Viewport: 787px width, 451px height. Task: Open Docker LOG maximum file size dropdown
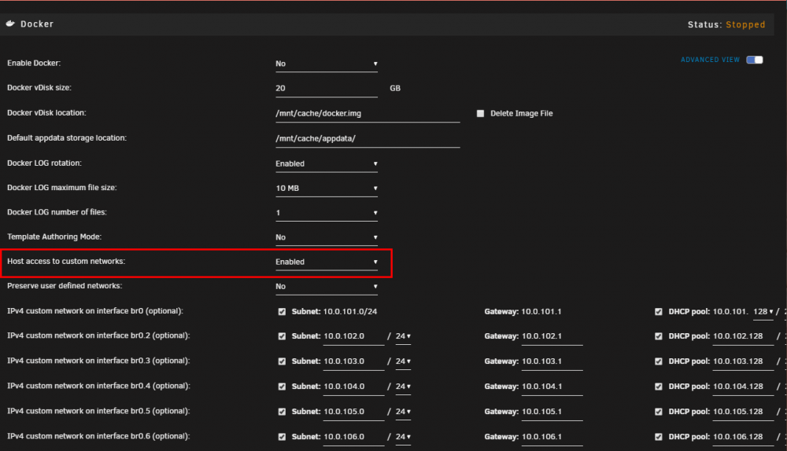(327, 189)
